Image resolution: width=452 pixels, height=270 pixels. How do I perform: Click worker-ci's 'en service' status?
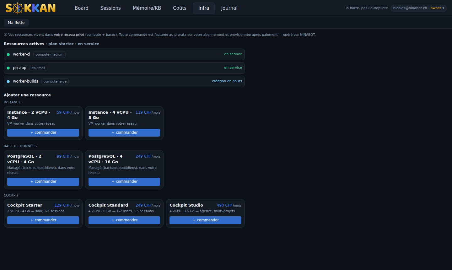coord(233,54)
